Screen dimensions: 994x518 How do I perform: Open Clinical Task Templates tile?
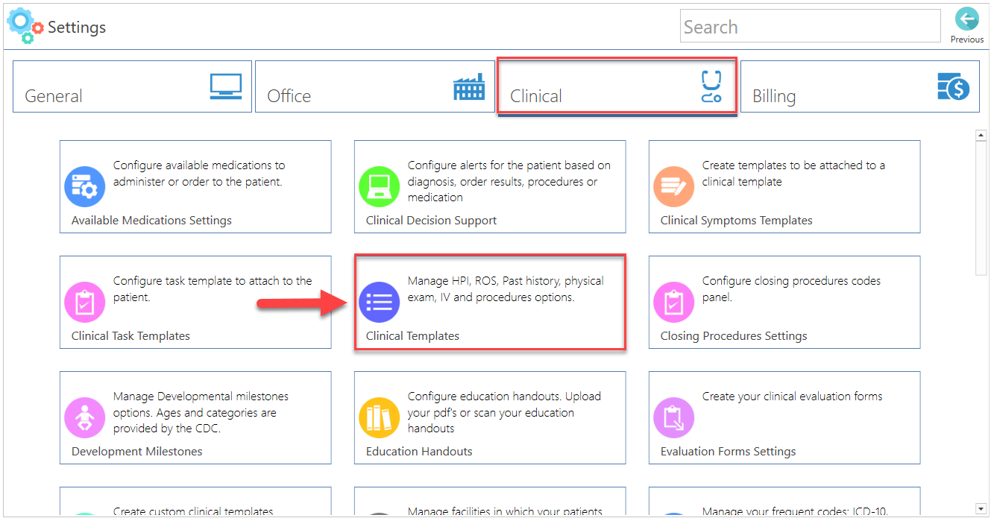click(195, 302)
